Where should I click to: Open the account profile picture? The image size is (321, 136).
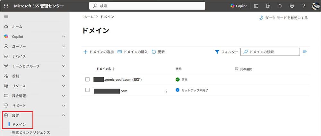[x=316, y=6]
